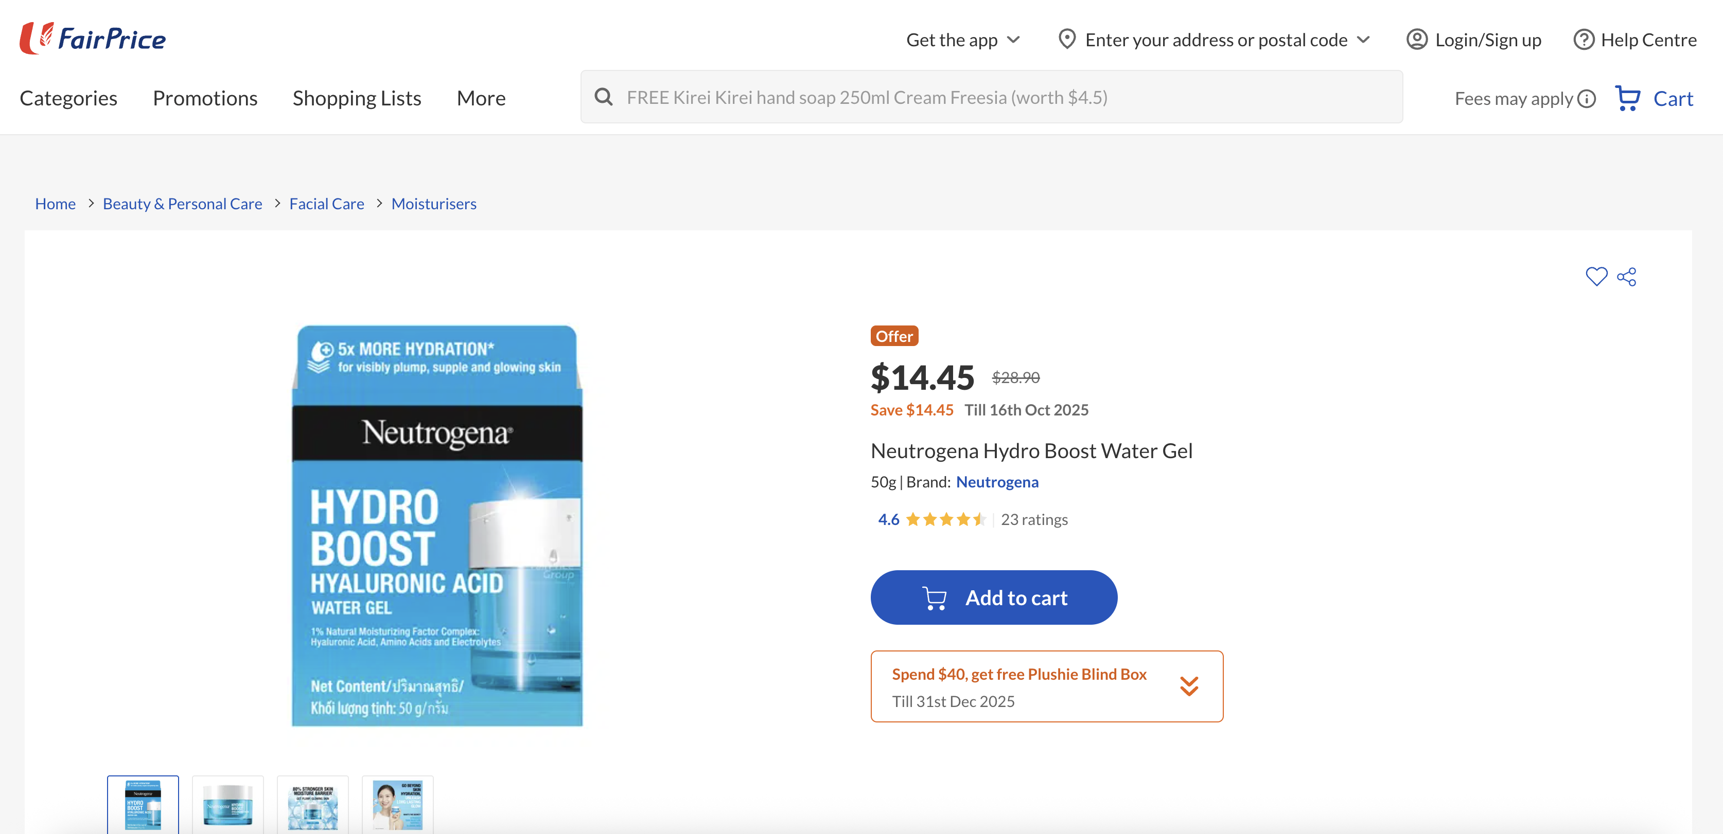Add product to wishlist heart
The height and width of the screenshot is (834, 1723).
pos(1596,276)
